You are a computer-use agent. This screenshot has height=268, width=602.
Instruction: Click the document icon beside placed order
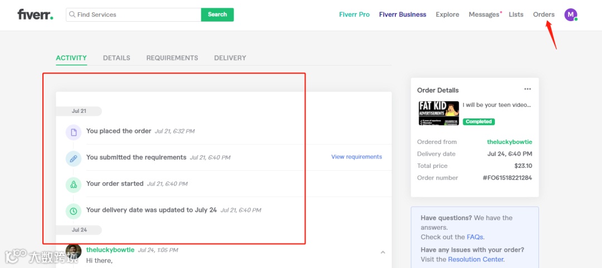point(74,132)
